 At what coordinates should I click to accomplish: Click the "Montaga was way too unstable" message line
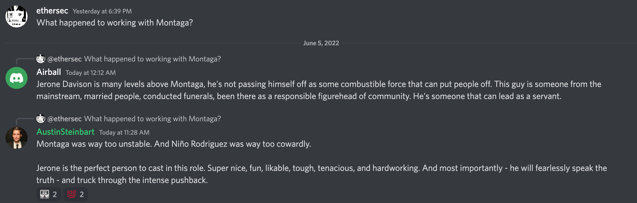pyautogui.click(x=174, y=144)
